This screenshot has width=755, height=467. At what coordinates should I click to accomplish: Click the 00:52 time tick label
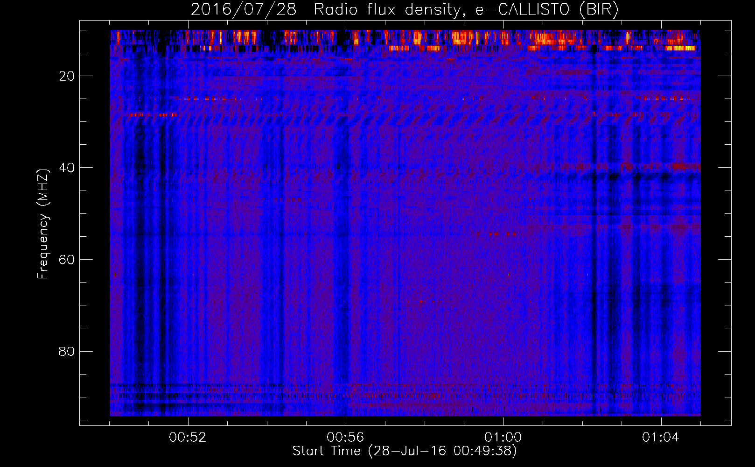coord(188,438)
